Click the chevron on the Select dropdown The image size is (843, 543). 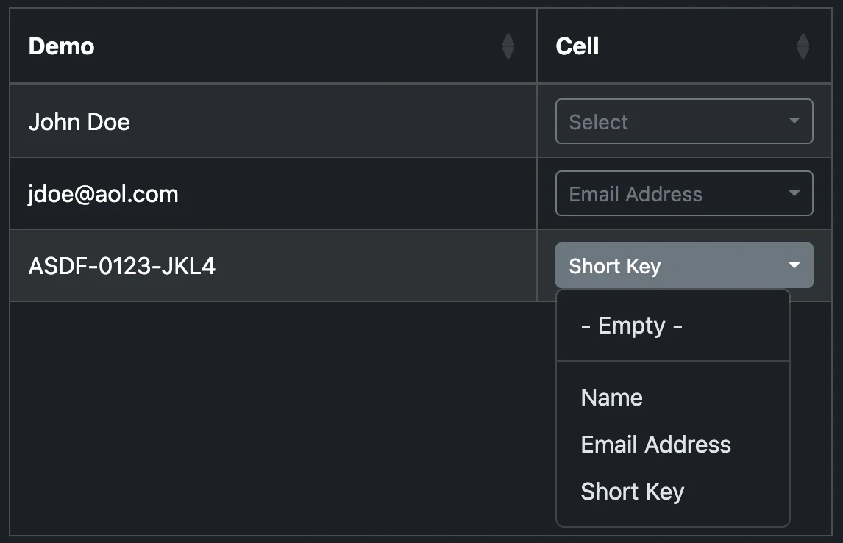click(x=794, y=121)
